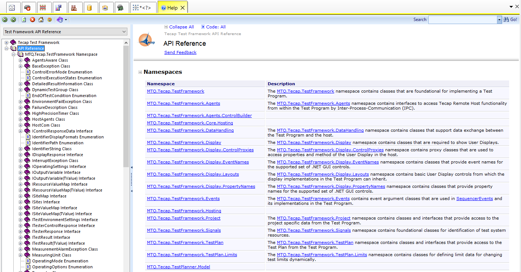
Task: Click the FailureDescription Class book icon
Action: click(x=27, y=107)
